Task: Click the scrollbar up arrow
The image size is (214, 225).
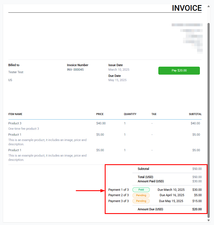Action: 209,6
